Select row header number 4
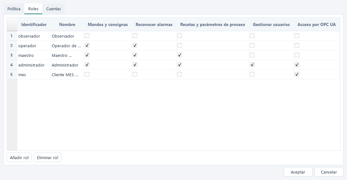Viewport: 347px width, 180px height. (x=12, y=65)
